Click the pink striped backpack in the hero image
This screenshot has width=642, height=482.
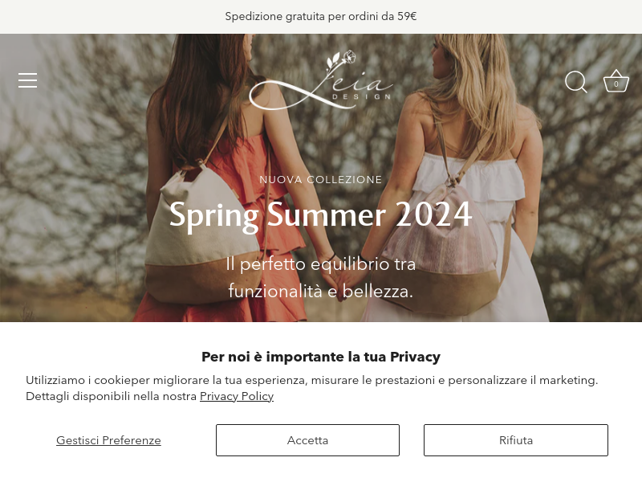click(441, 250)
